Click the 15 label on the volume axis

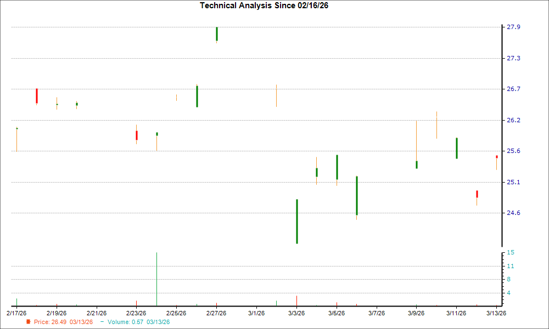click(x=511, y=253)
